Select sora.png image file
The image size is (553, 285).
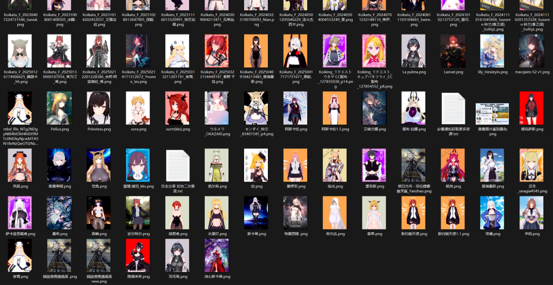(138, 108)
